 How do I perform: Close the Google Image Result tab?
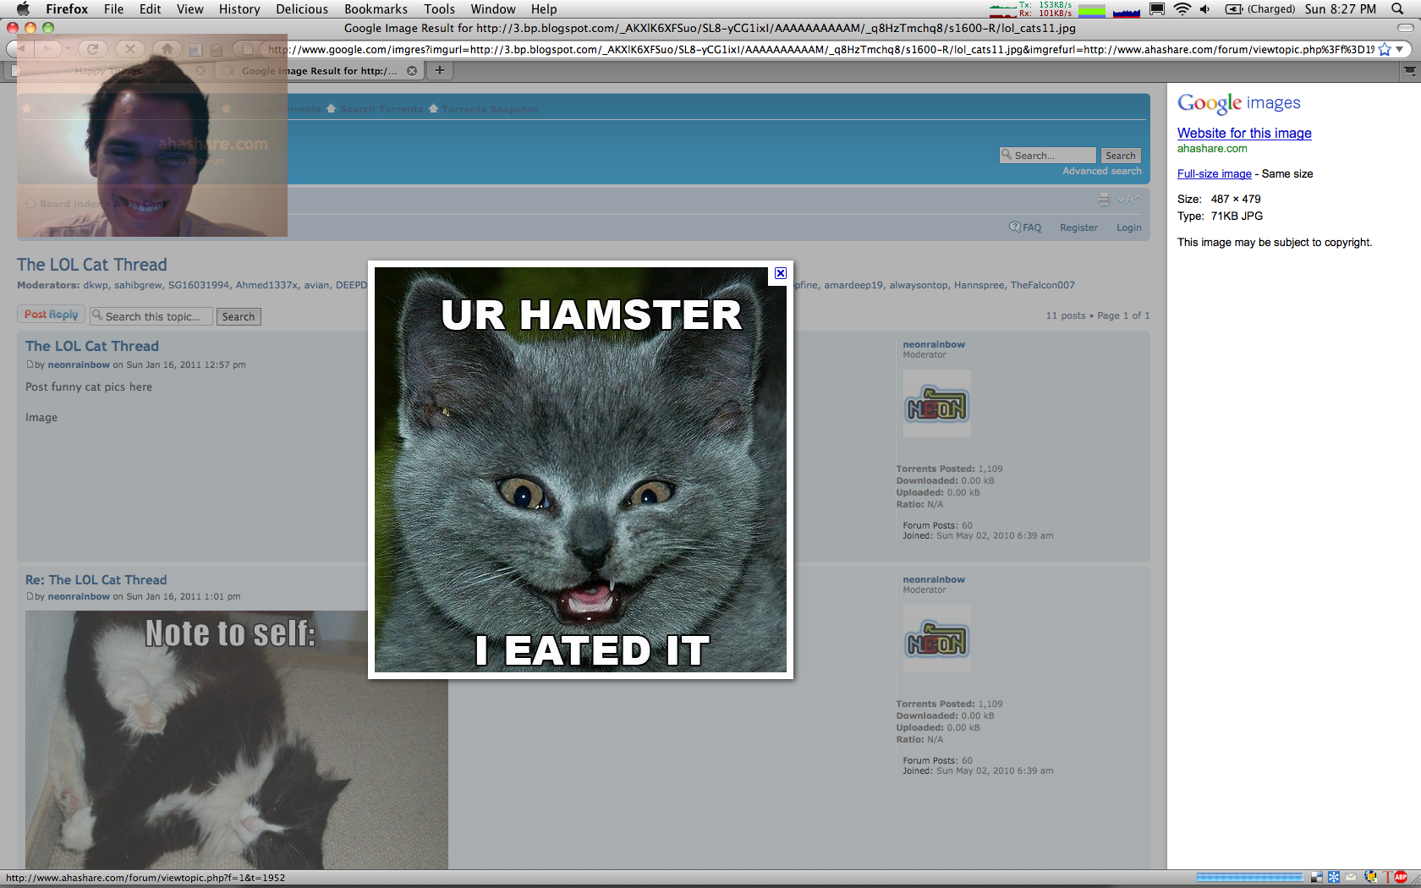(412, 71)
